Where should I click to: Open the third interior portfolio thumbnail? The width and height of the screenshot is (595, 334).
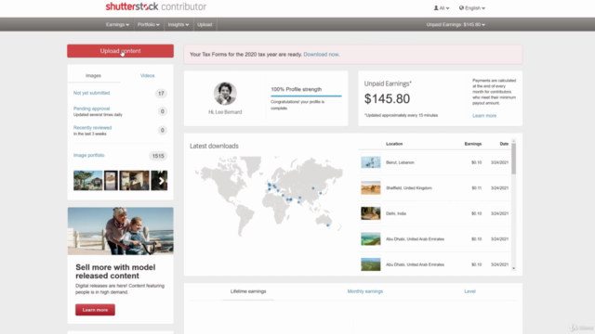[135, 180]
